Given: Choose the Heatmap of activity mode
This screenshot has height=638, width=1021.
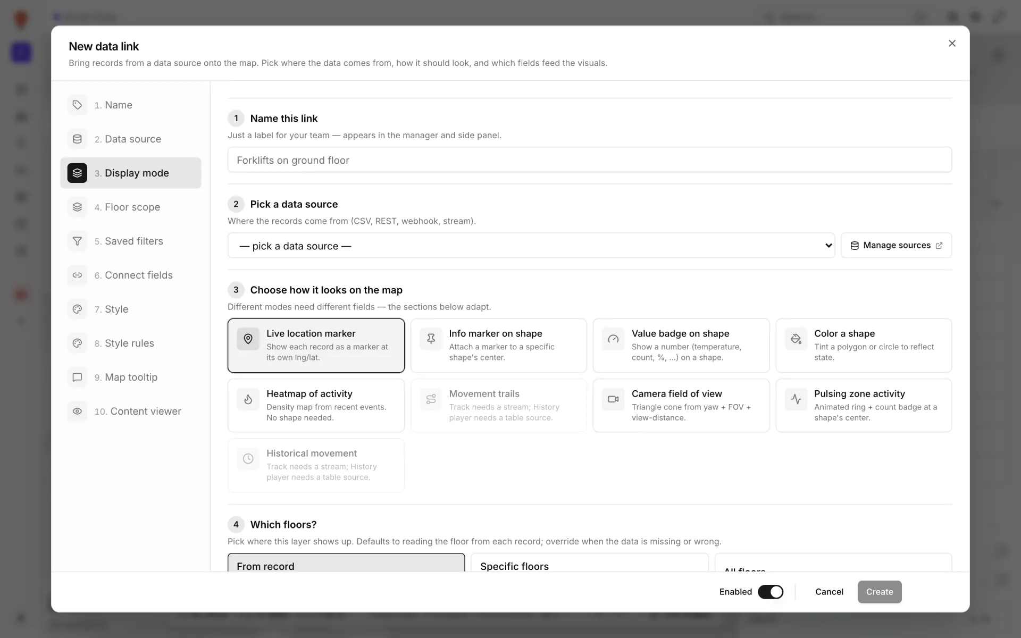Looking at the screenshot, I should coord(316,405).
